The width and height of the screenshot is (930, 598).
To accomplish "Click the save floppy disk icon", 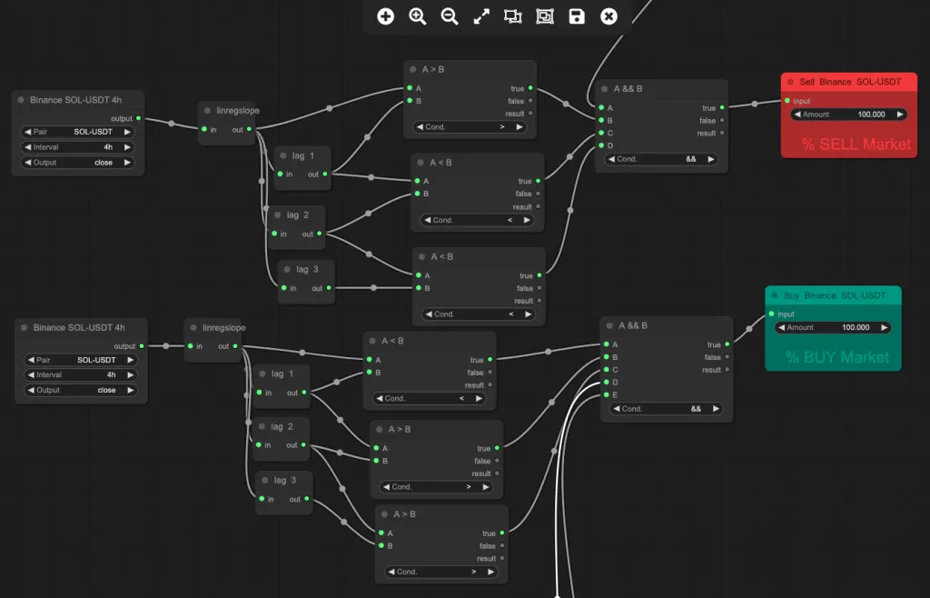I will [x=577, y=16].
